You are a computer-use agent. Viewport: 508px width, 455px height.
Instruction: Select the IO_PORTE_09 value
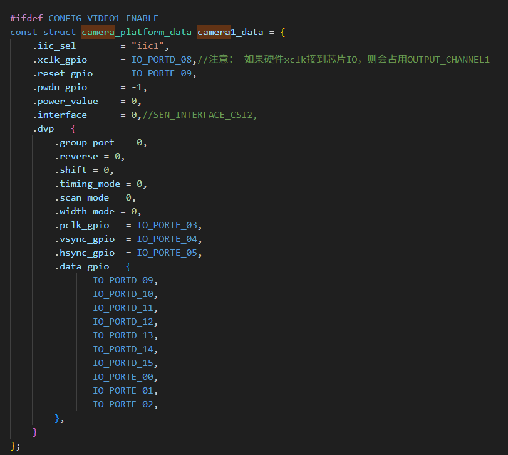(x=162, y=74)
